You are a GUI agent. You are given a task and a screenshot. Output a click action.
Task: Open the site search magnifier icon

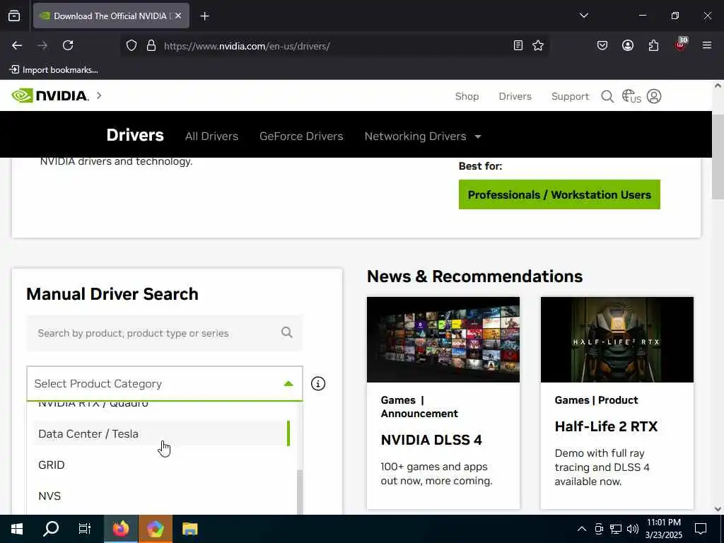(x=607, y=96)
